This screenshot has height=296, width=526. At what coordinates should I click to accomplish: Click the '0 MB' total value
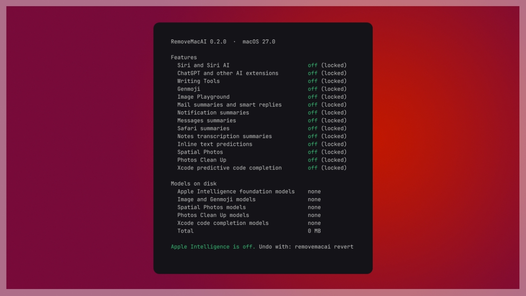(x=314, y=231)
